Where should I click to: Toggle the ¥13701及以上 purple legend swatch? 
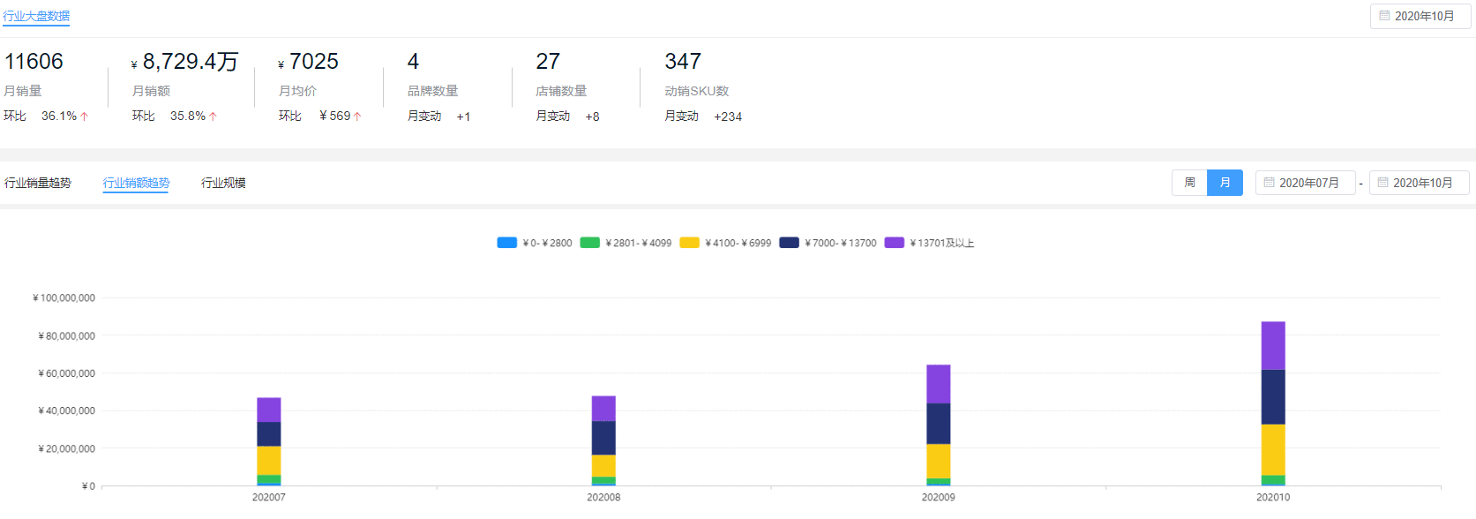click(895, 243)
